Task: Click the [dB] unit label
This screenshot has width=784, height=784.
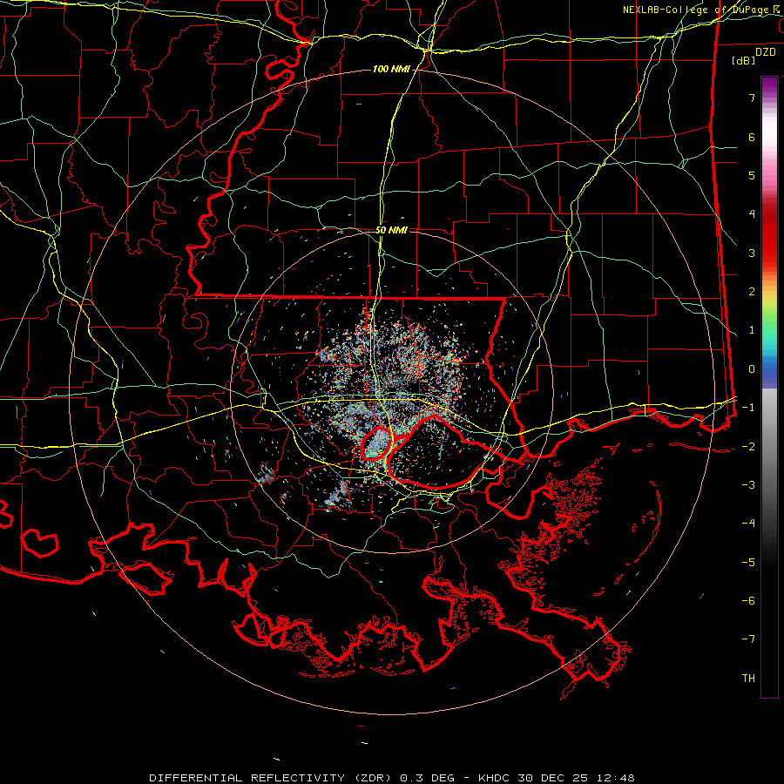Action: coord(744,60)
